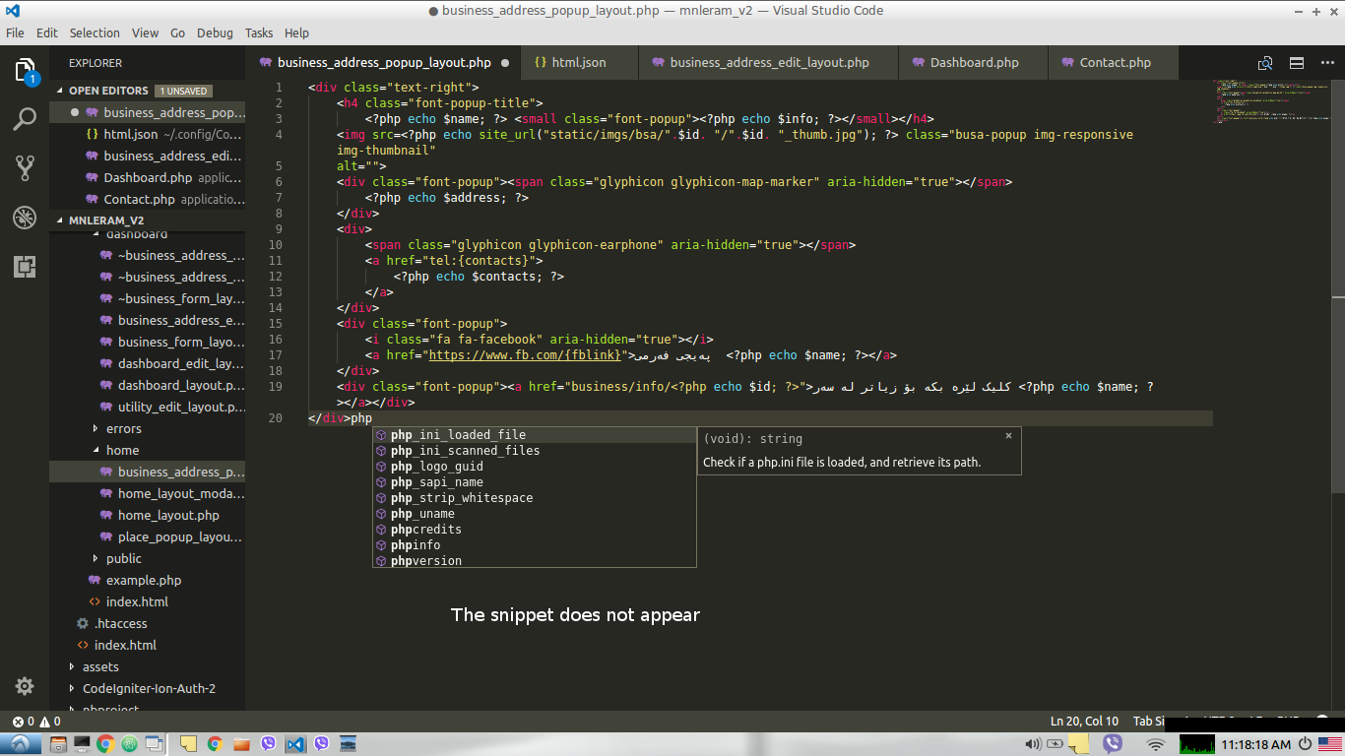
Task: Open the Debug menu
Action: coord(215,32)
